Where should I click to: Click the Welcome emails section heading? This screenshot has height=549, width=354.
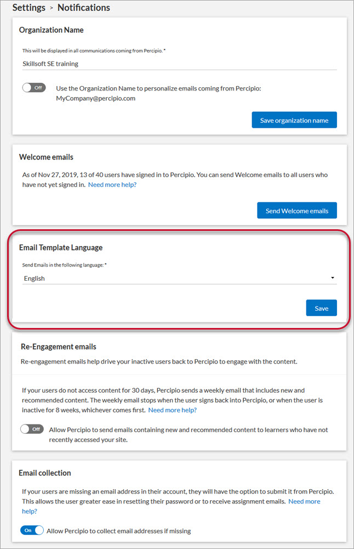pyautogui.click(x=46, y=157)
